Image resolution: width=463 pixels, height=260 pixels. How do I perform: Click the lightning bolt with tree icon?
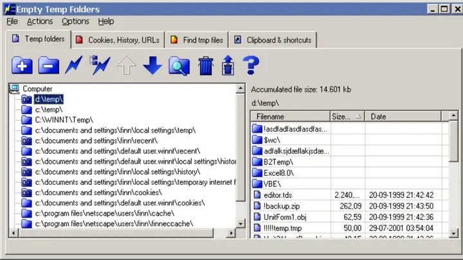(100, 65)
